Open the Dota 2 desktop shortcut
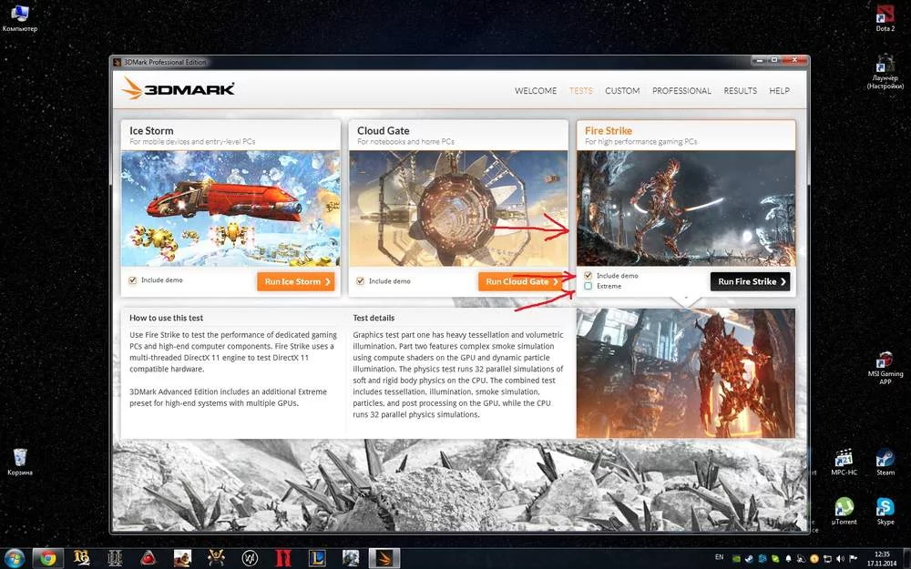 click(885, 18)
